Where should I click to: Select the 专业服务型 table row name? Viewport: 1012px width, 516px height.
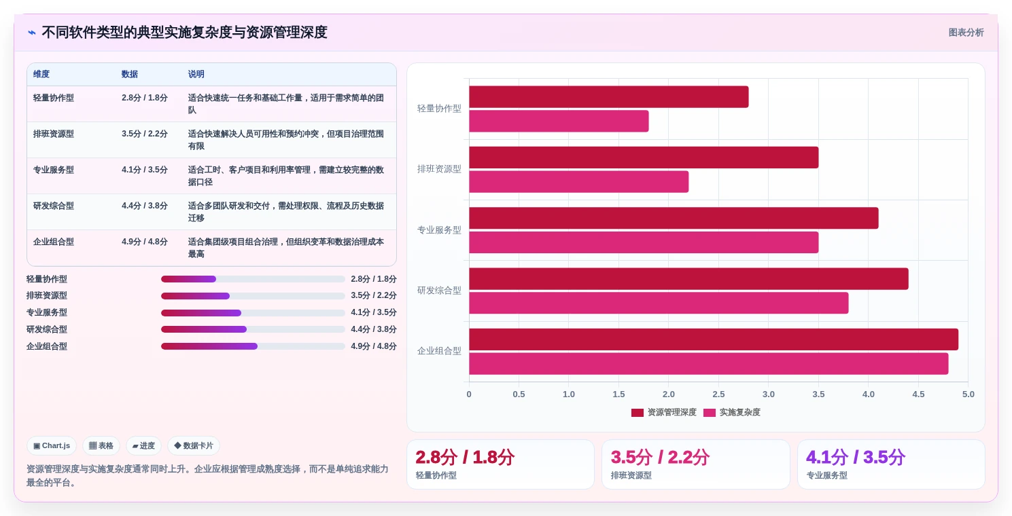click(x=54, y=170)
